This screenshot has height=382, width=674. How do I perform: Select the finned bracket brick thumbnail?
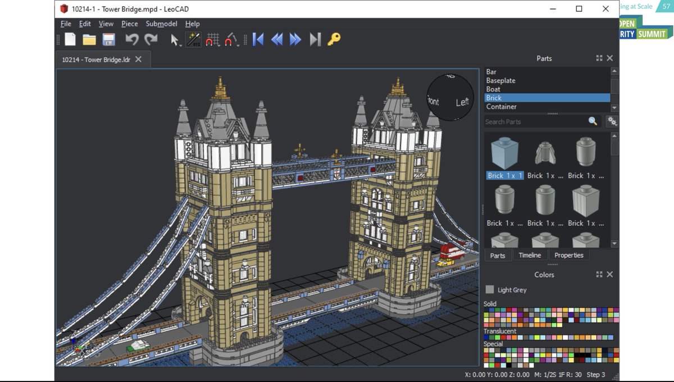point(545,153)
